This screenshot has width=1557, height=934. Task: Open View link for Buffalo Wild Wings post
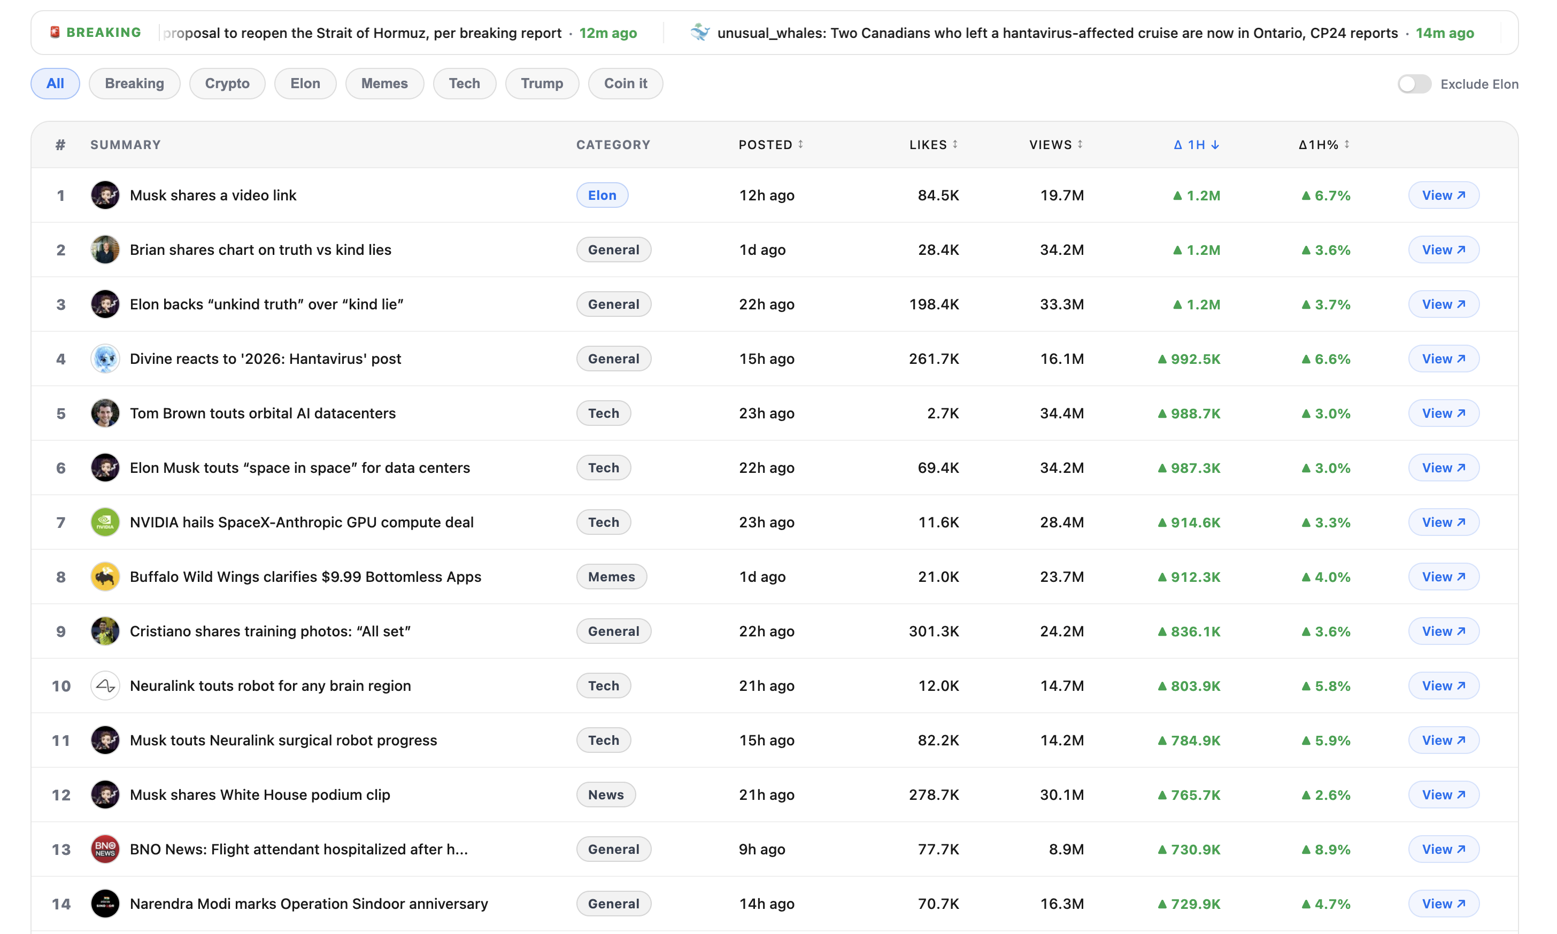click(x=1444, y=577)
